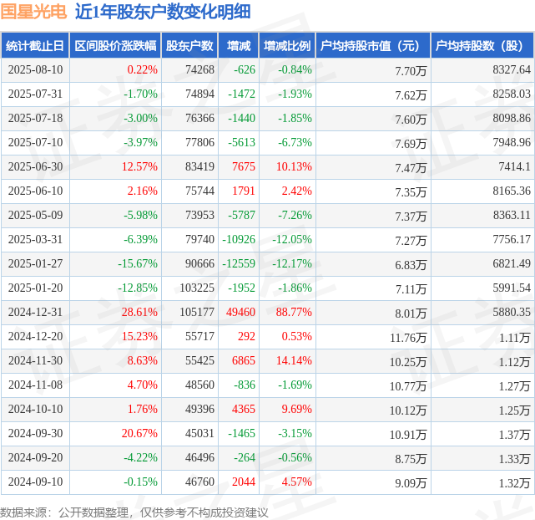Click the 区间股价涨跌幅 column header
The width and height of the screenshot is (535, 520).
115,45
